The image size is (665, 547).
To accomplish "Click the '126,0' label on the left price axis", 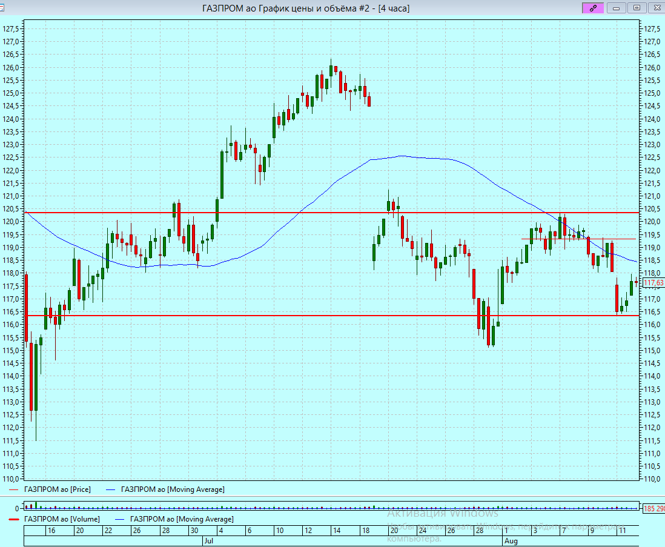I will [11, 67].
